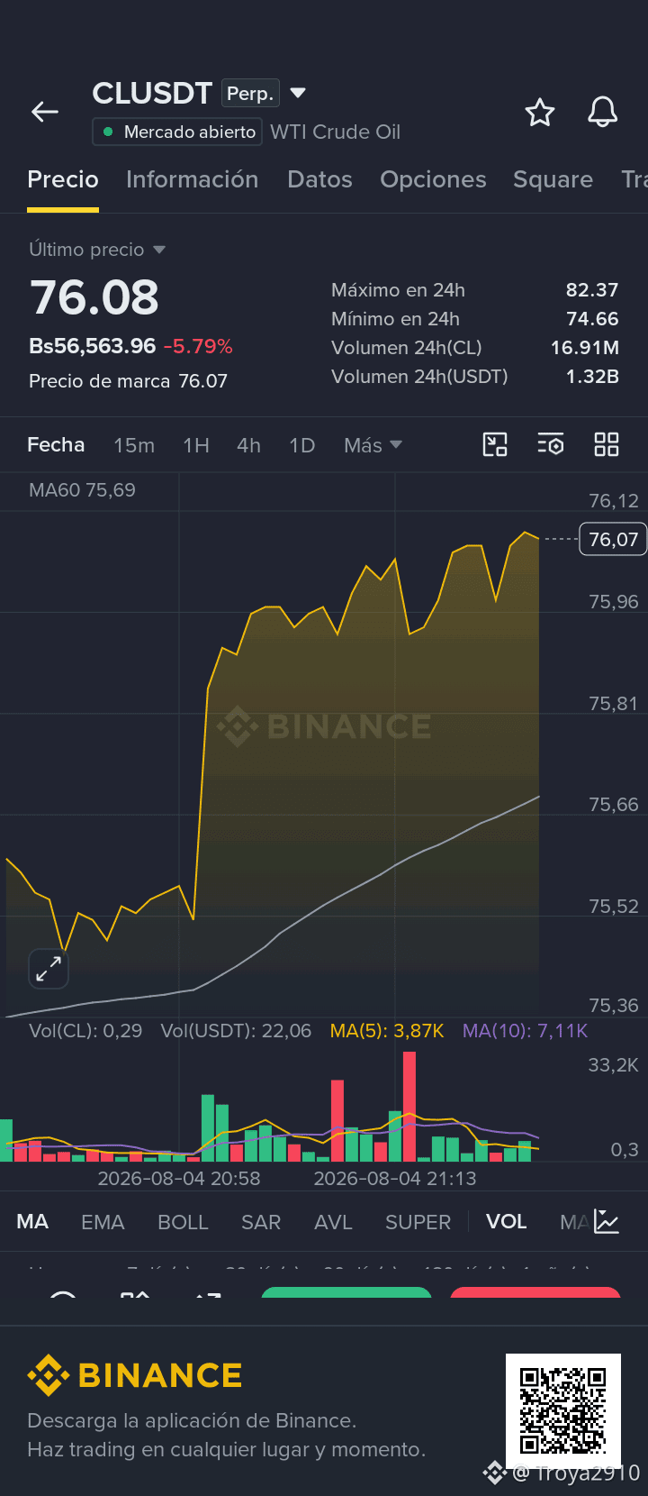The width and height of the screenshot is (648, 1496).
Task: Toggle the BOLL indicator
Action: point(183,1222)
